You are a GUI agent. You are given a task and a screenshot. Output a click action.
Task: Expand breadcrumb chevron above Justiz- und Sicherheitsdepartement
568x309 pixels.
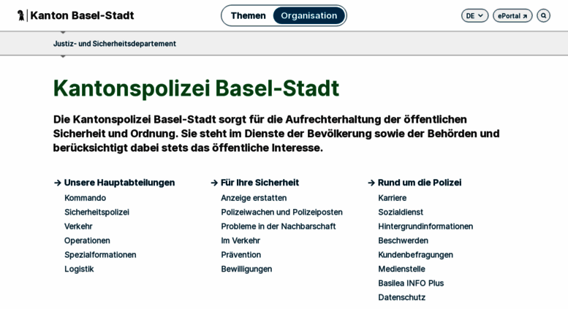(63, 33)
